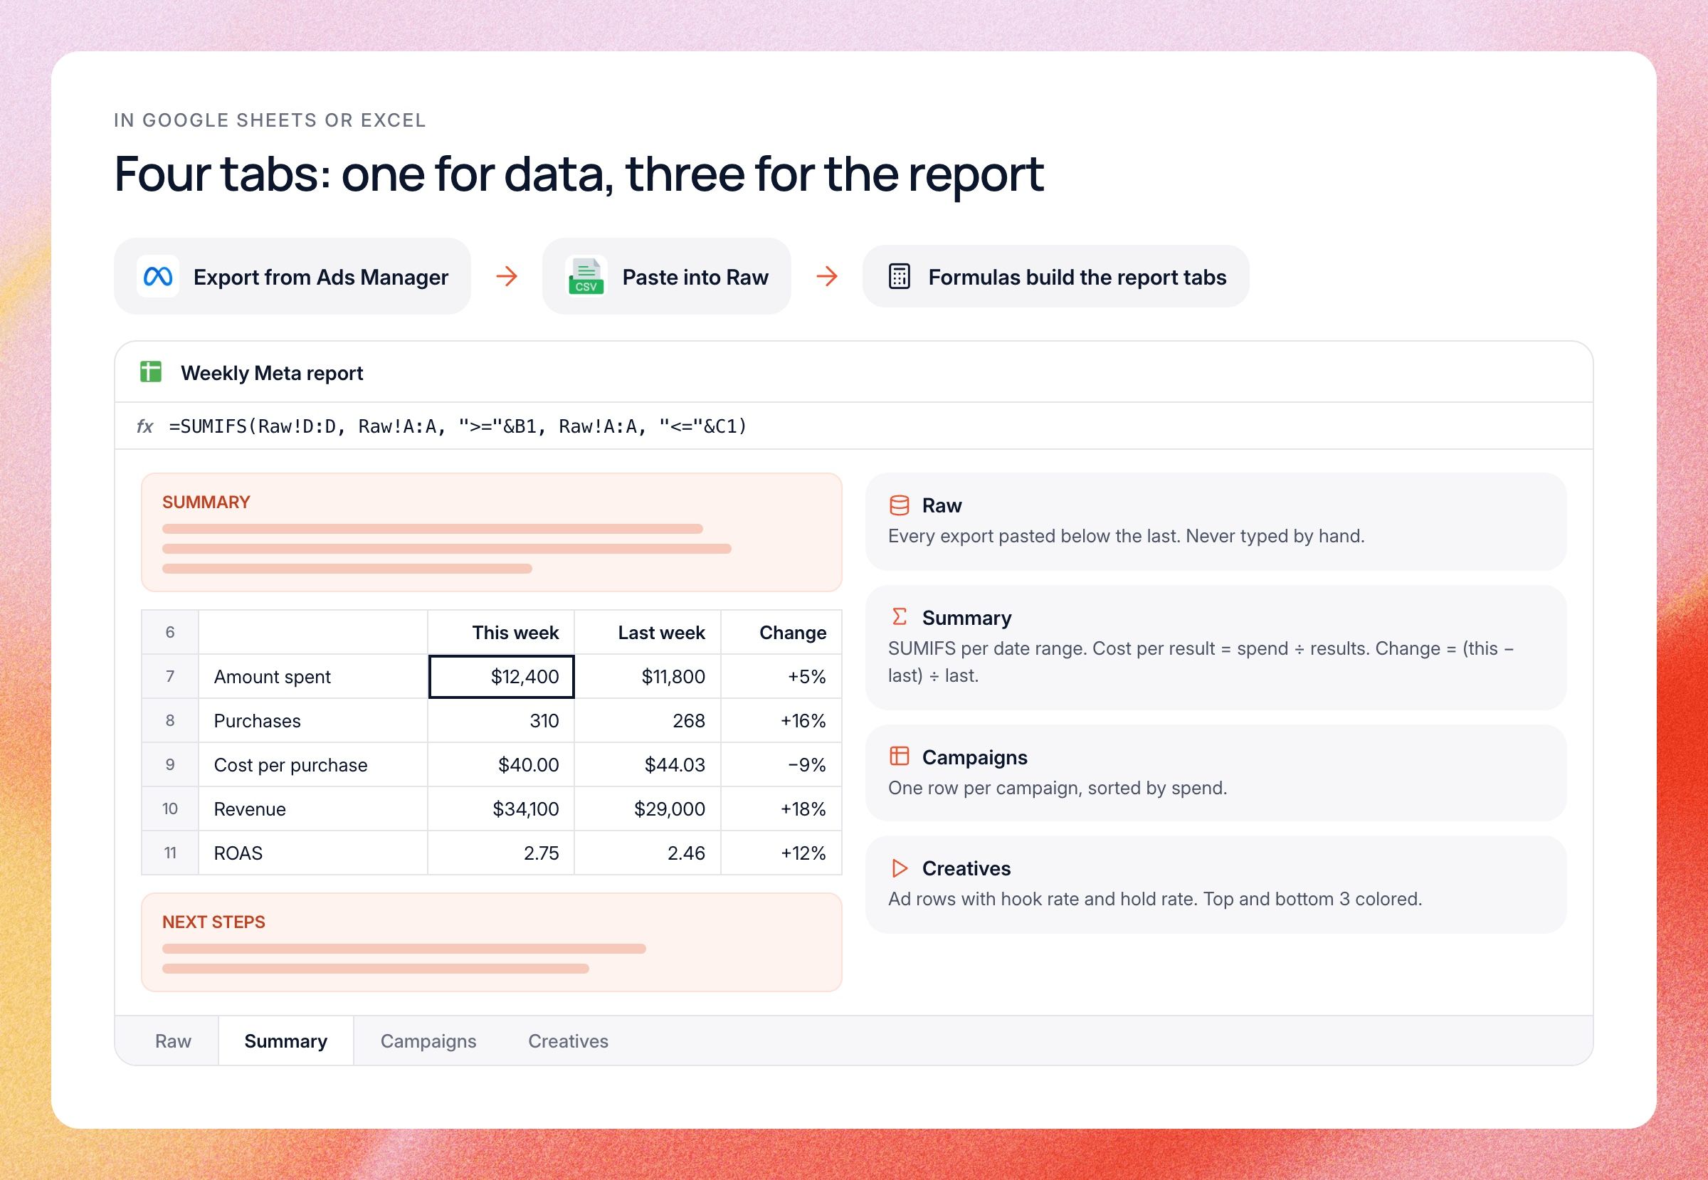Click the Raw database icon

(x=899, y=505)
